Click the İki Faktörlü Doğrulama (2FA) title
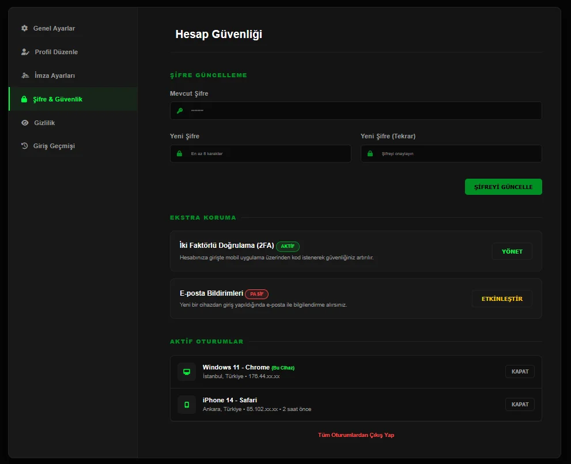571x464 pixels. [226, 246]
